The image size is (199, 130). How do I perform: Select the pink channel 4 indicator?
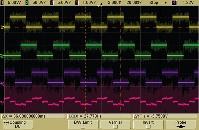pyautogui.click(x=77, y=3)
